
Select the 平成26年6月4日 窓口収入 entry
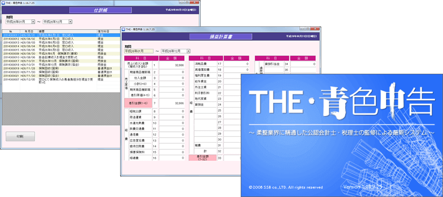[x=61, y=46]
